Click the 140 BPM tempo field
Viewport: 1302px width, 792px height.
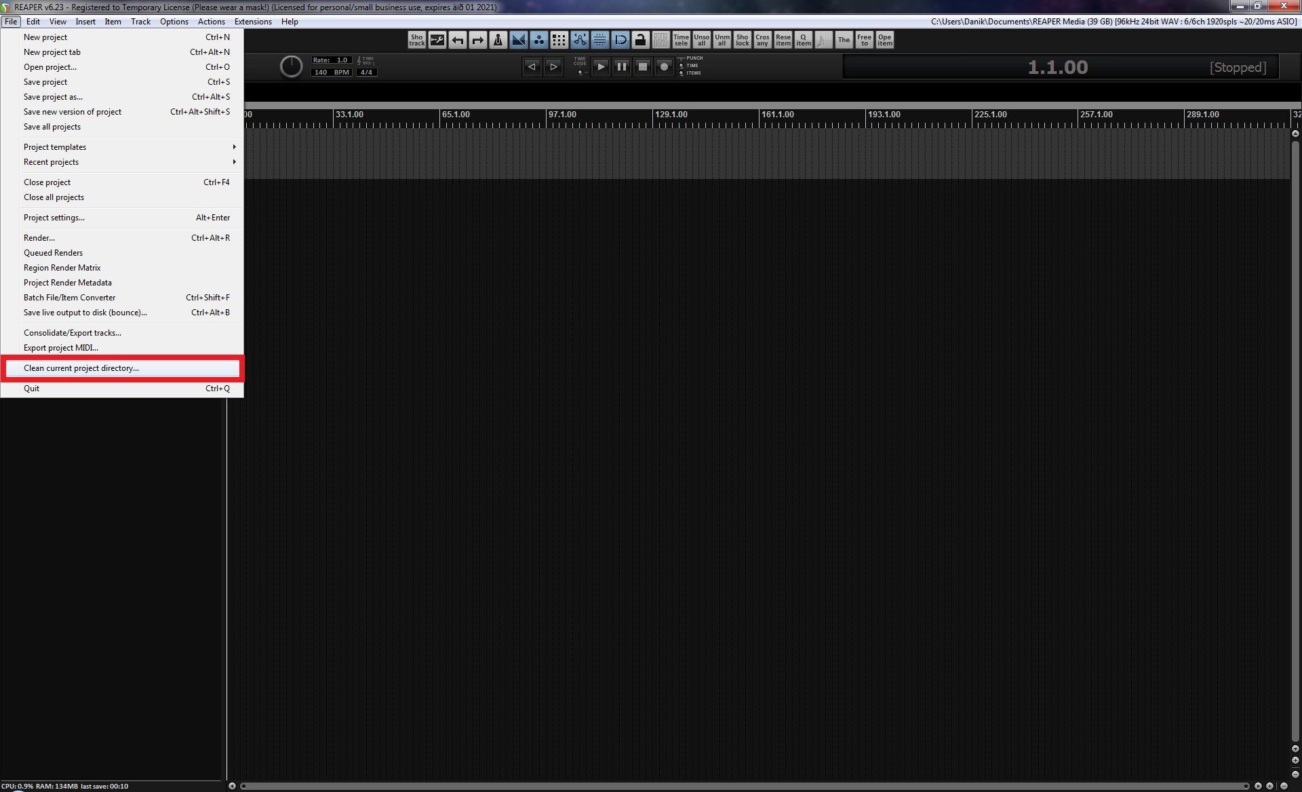pos(332,72)
